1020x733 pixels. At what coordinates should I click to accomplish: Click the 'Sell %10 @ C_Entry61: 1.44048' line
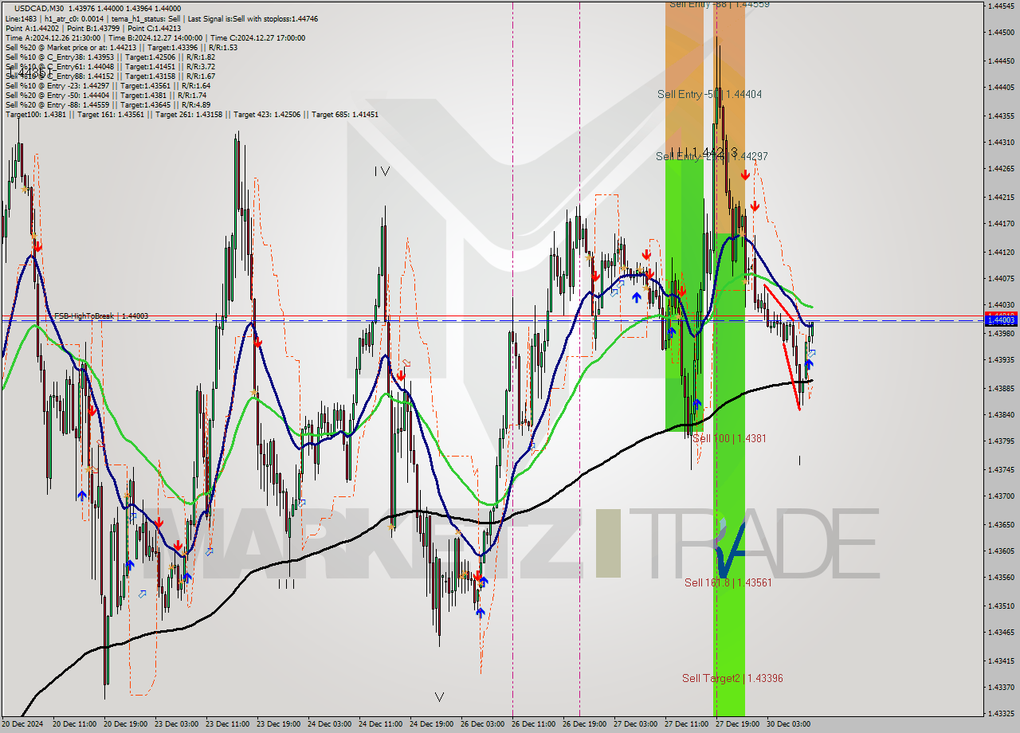point(110,66)
